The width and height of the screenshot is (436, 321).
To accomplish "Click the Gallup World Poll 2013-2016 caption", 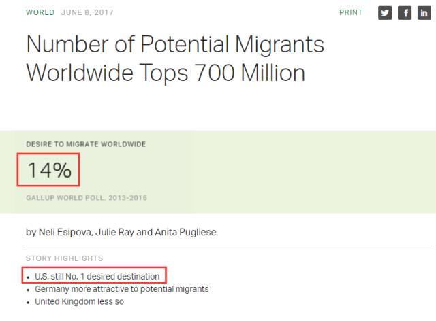I will [87, 198].
